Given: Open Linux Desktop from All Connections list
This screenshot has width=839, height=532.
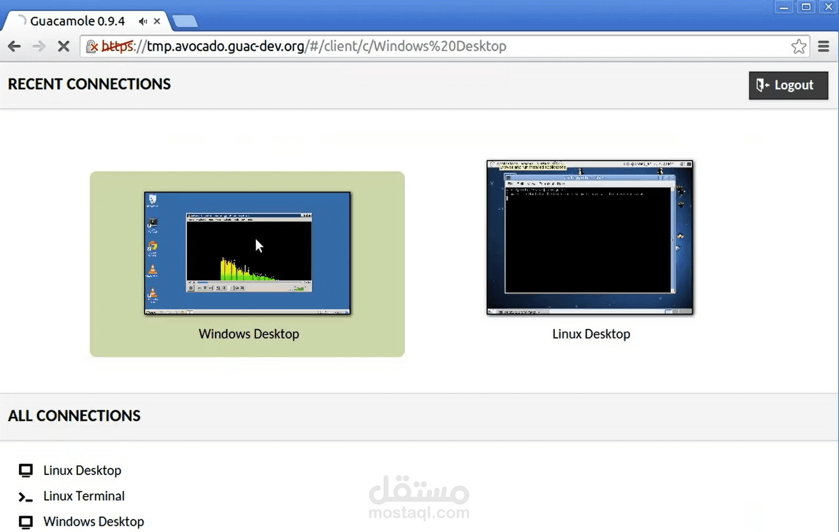Looking at the screenshot, I should (x=82, y=470).
